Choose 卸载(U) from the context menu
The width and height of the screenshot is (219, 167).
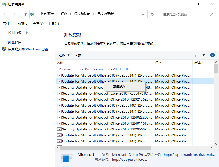click(125, 87)
